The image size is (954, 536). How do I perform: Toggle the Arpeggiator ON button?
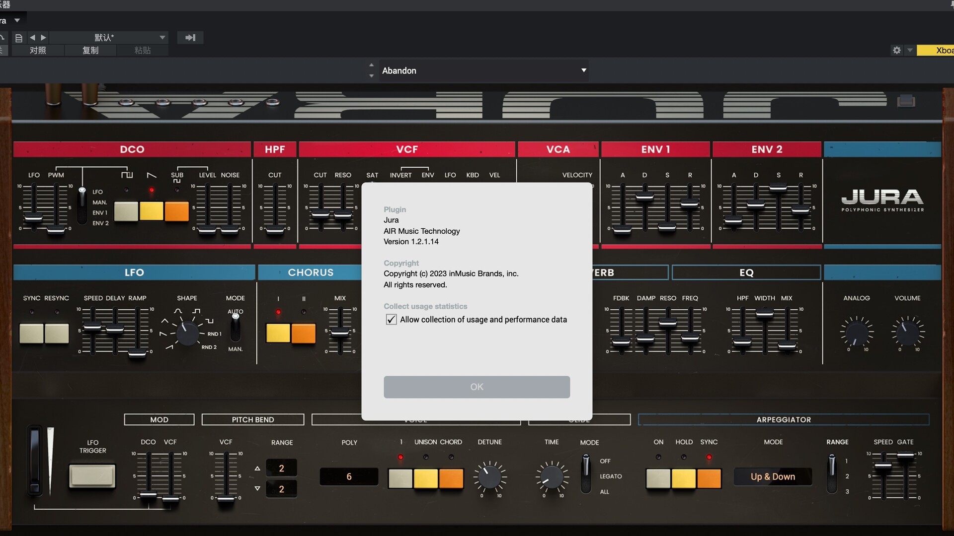click(658, 478)
